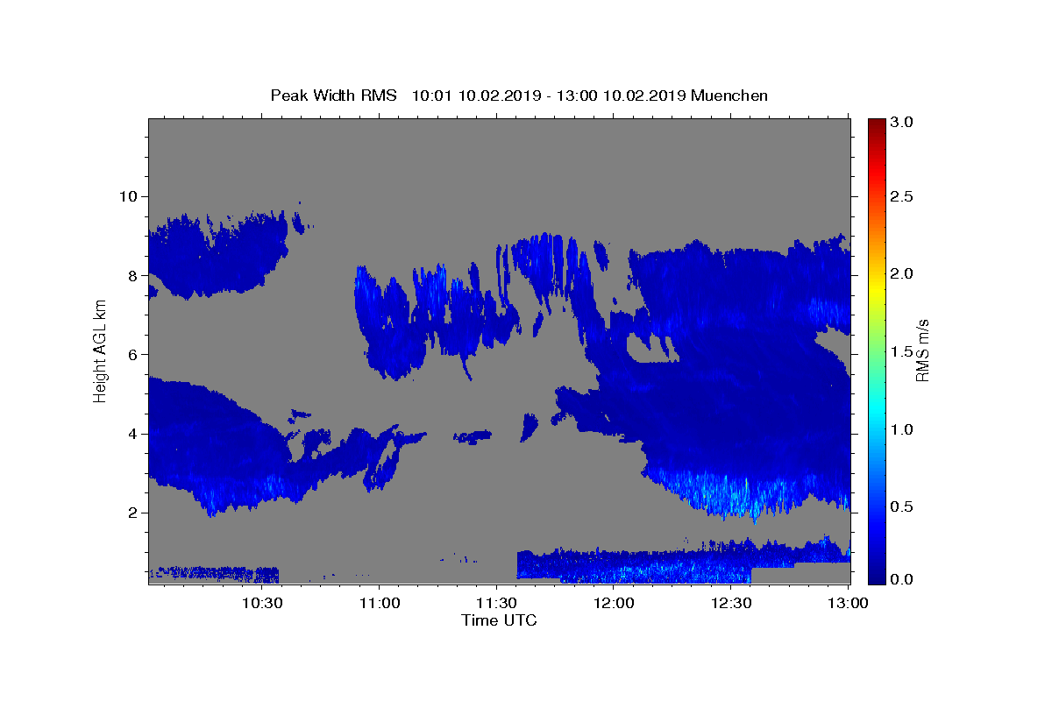Click the 2.0 colorbar value

902,273
